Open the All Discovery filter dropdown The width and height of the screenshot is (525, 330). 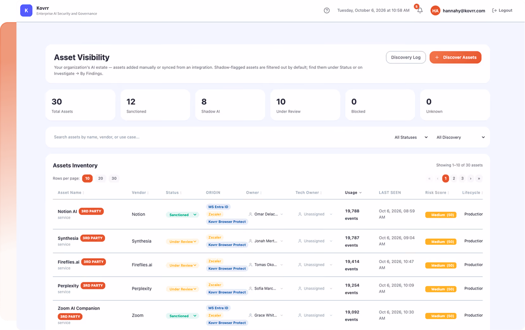461,137
